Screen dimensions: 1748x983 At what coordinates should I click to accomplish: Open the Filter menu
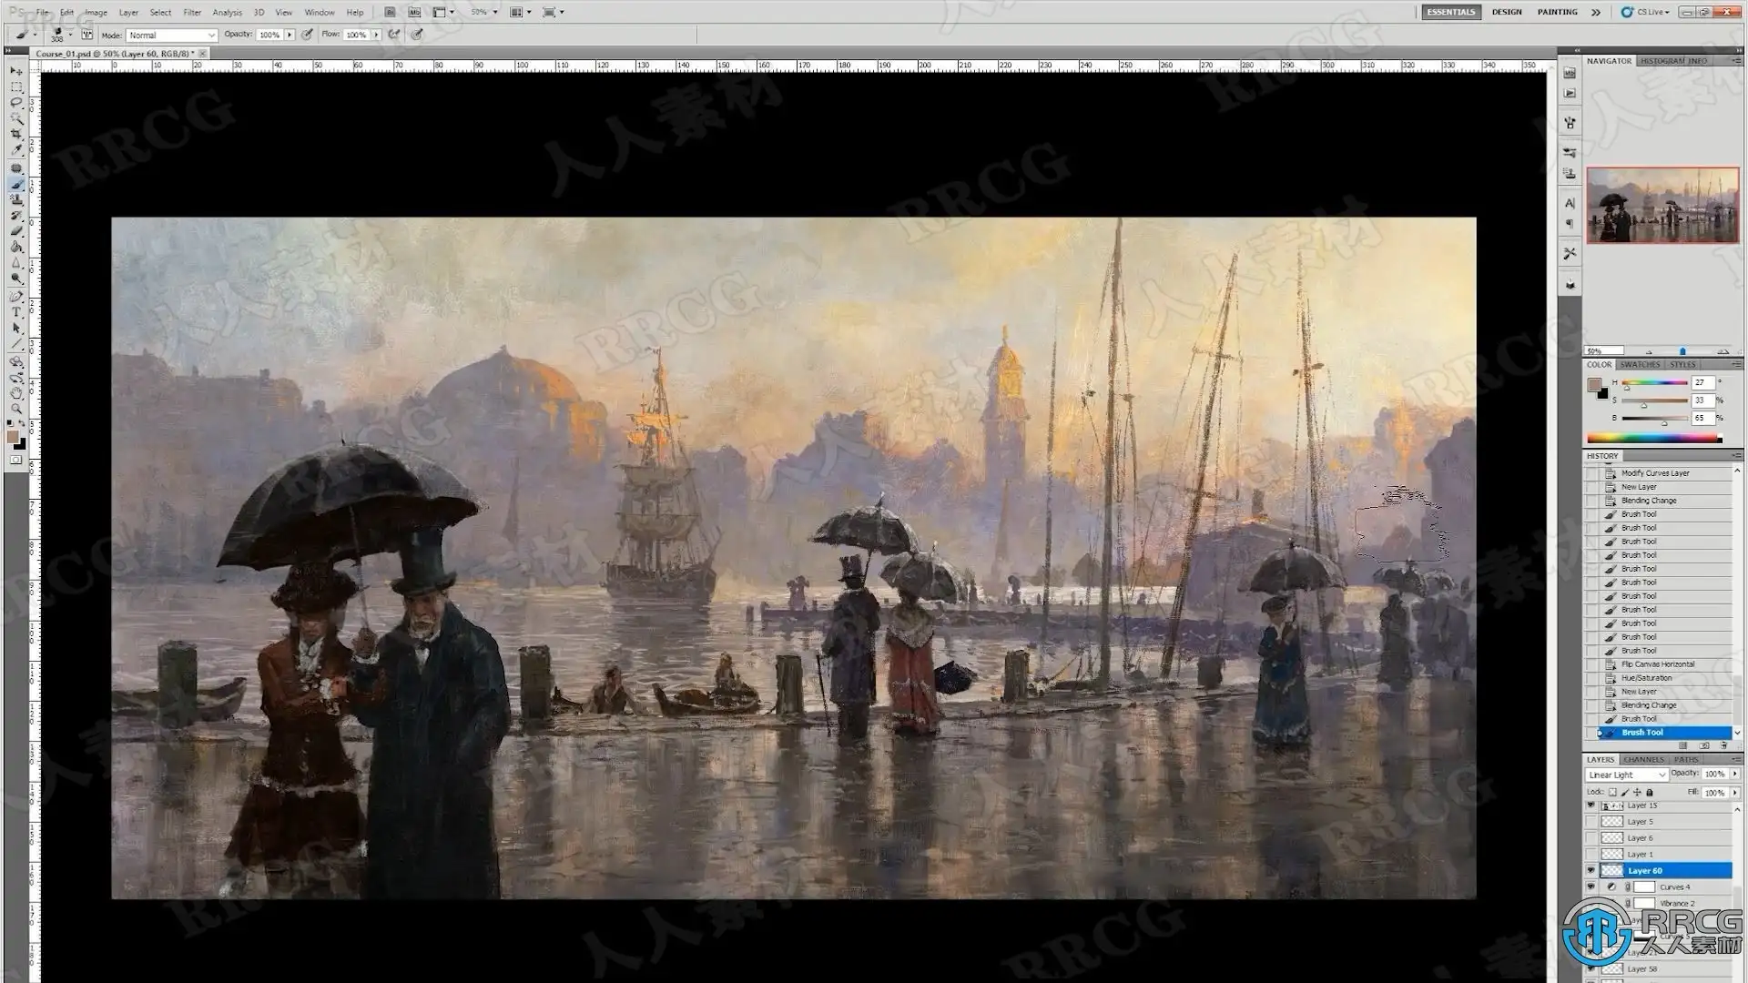[191, 13]
